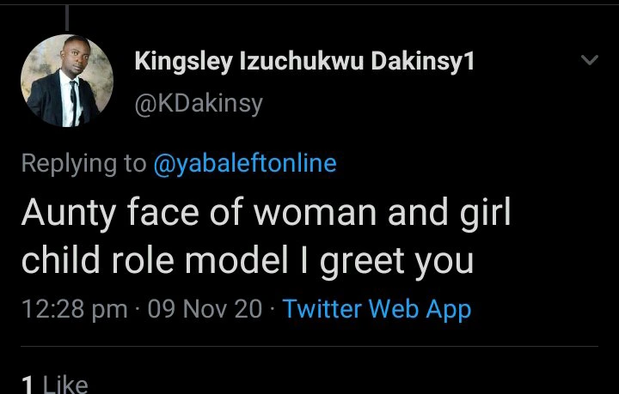The image size is (619, 394).
Task: Click the 12:28 pm timestamp
Action: (74, 309)
